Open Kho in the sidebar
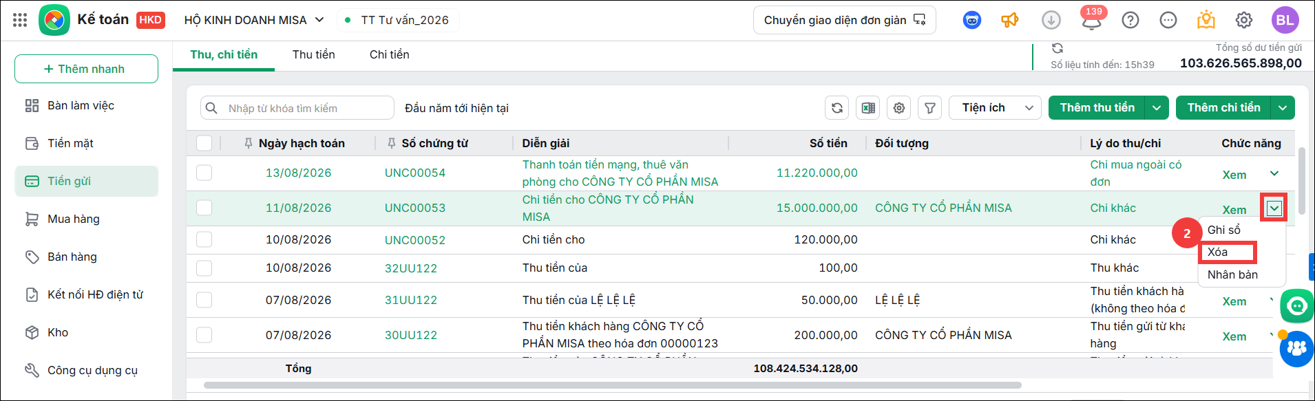The image size is (1315, 401). pyautogui.click(x=86, y=332)
